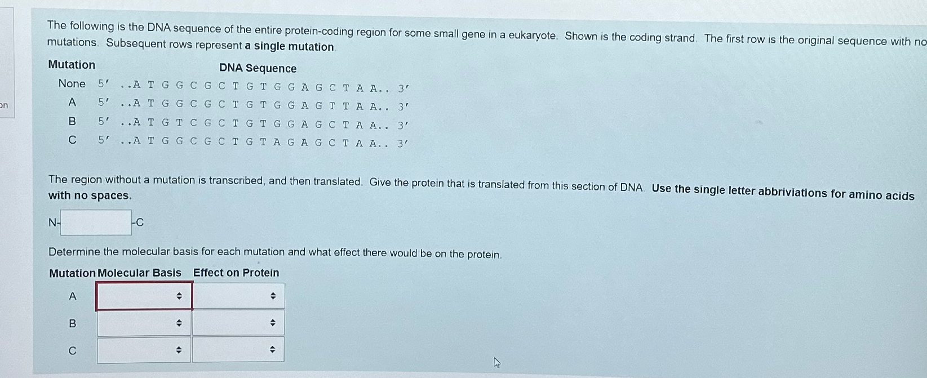Screen dimensions: 927x378
Task: Click the DNA Sequence column header
Action: pos(258,68)
